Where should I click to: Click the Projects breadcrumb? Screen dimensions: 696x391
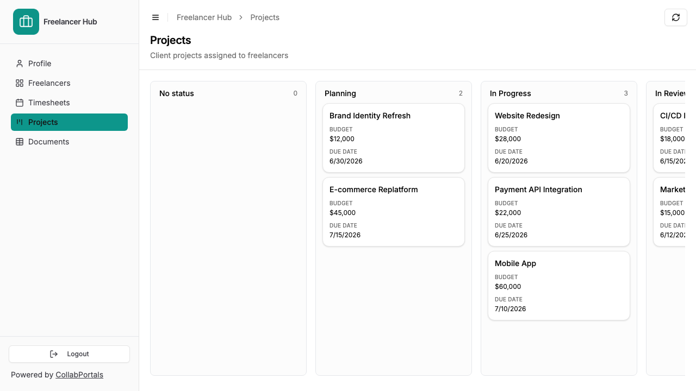265,17
